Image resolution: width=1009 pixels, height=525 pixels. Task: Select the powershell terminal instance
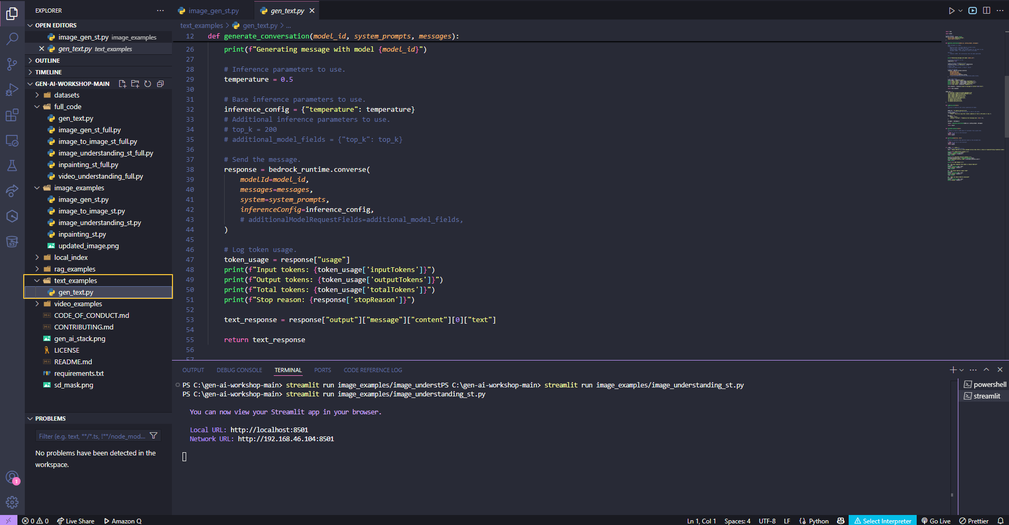pyautogui.click(x=984, y=385)
